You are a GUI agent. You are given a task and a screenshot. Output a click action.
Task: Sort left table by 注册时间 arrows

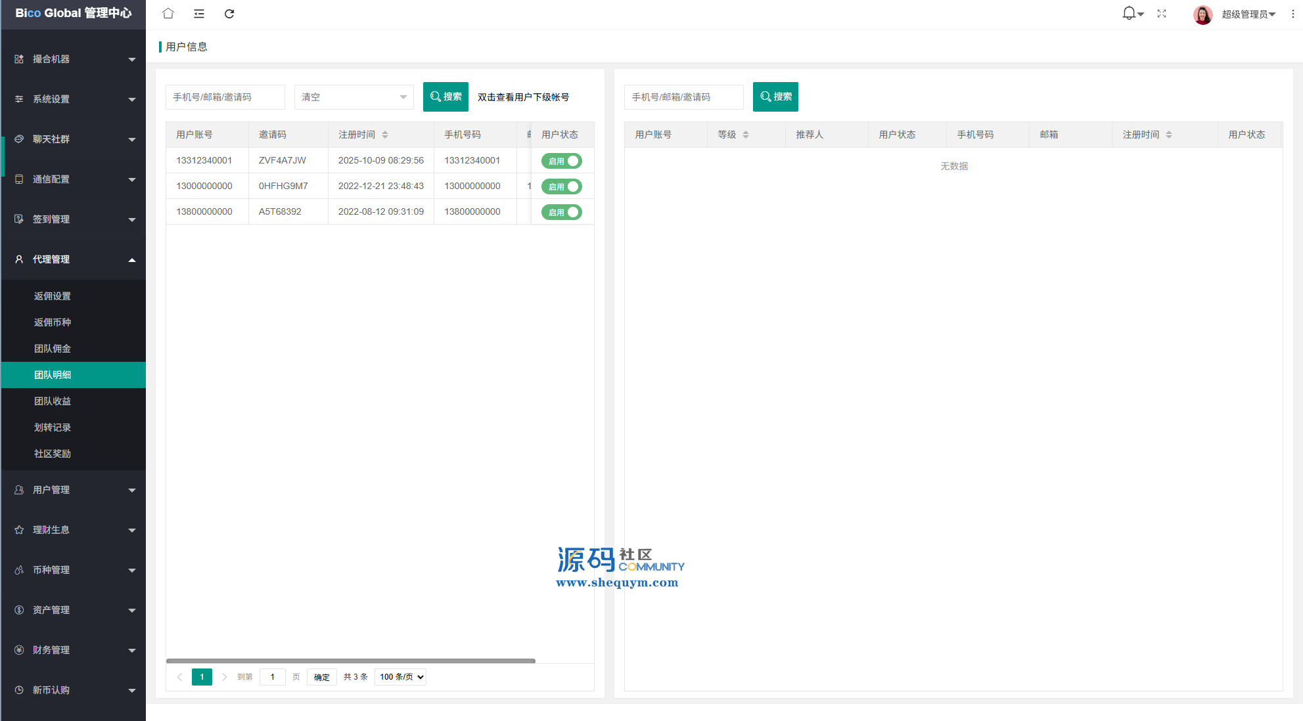click(x=385, y=135)
